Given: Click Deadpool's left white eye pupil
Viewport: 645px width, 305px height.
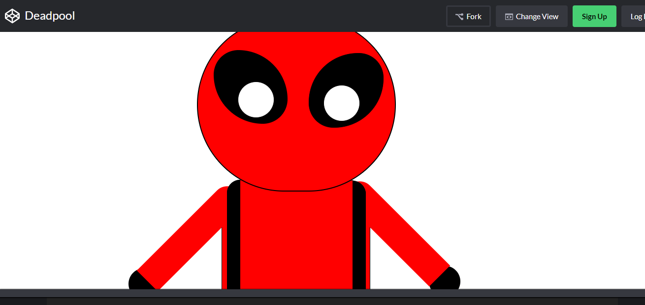Looking at the screenshot, I should point(256,100).
